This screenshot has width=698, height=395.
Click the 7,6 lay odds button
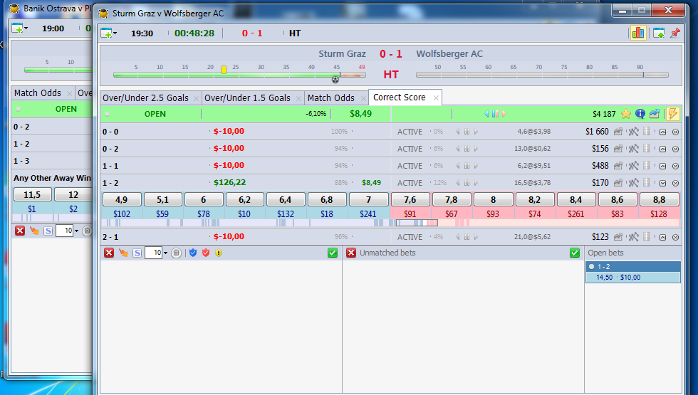tap(410, 200)
